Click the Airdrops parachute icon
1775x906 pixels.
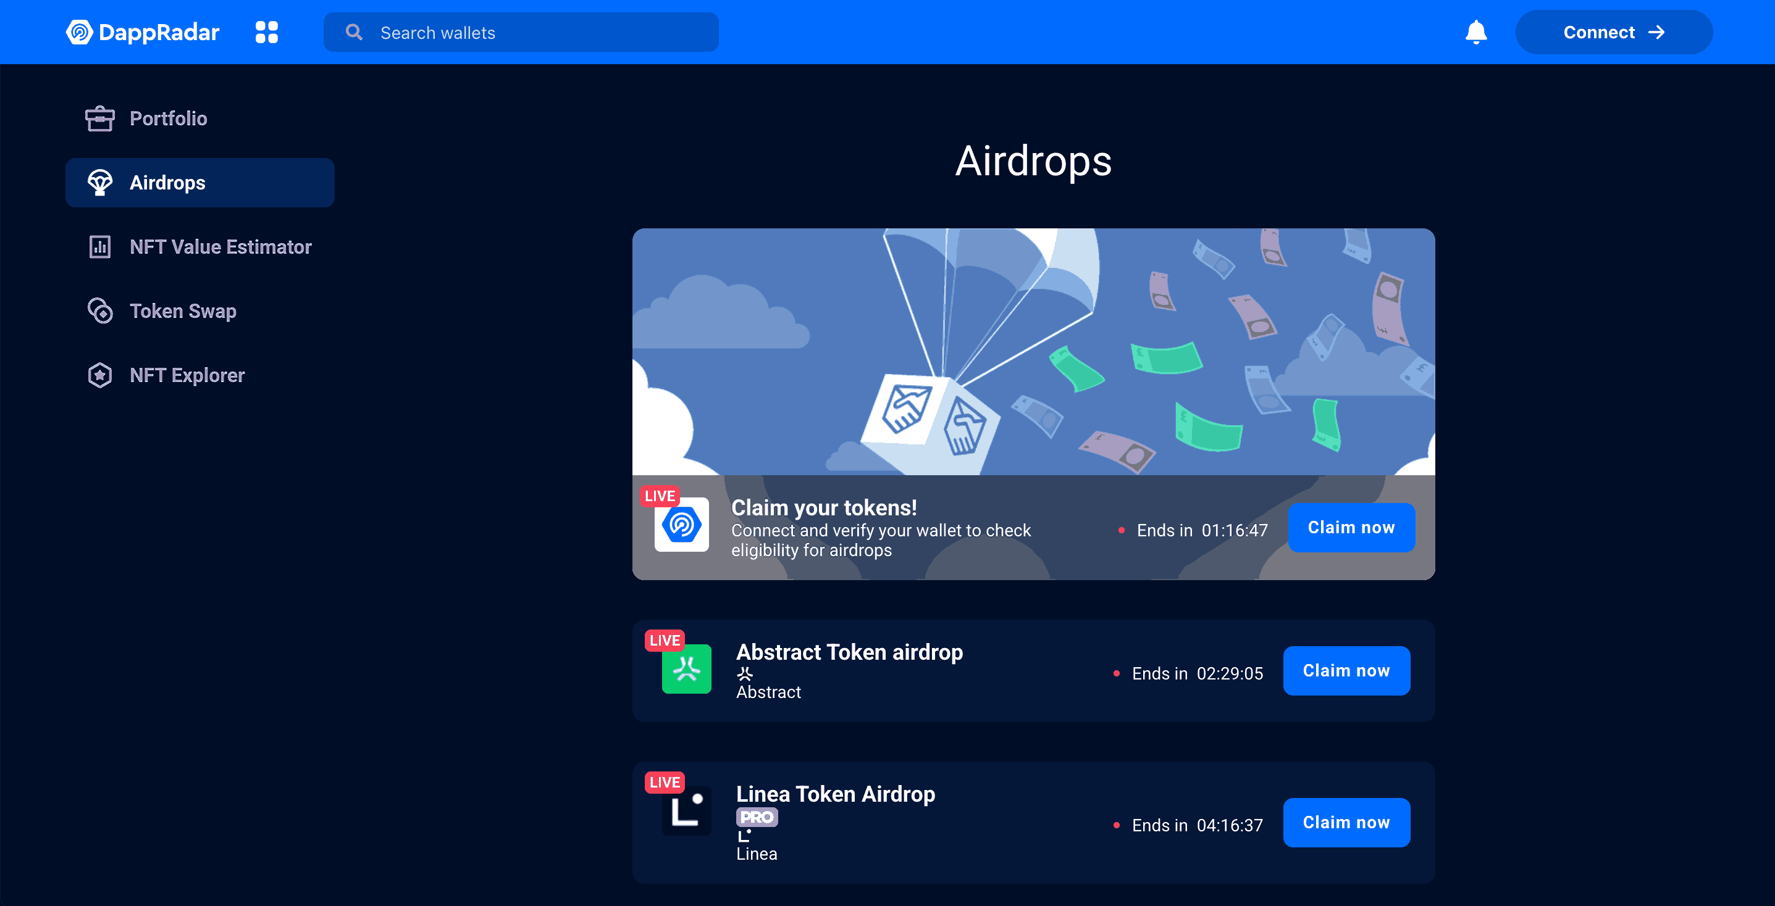click(101, 183)
